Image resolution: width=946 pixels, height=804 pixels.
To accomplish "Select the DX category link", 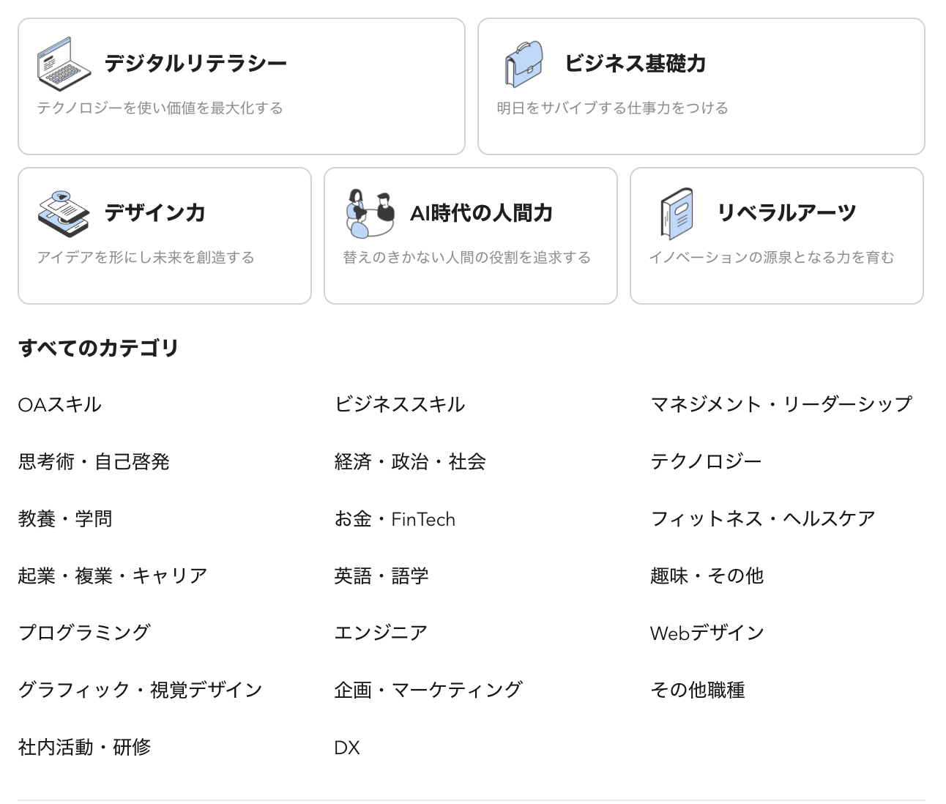I will point(347,748).
